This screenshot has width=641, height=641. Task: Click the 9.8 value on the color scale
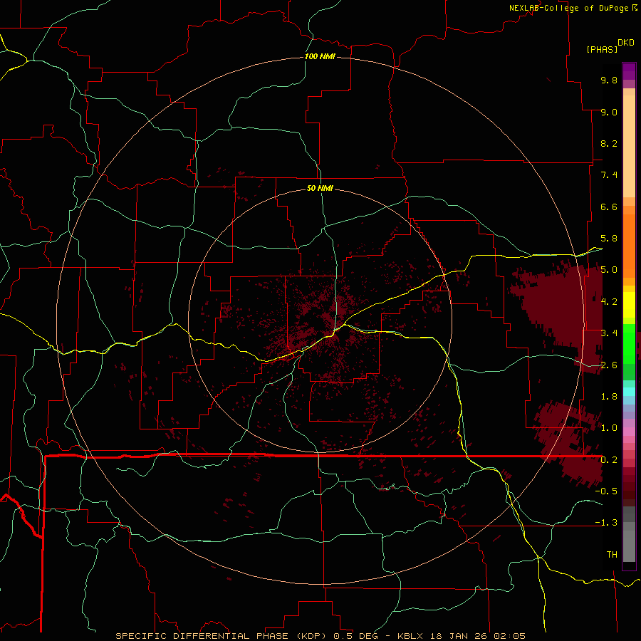click(x=609, y=80)
